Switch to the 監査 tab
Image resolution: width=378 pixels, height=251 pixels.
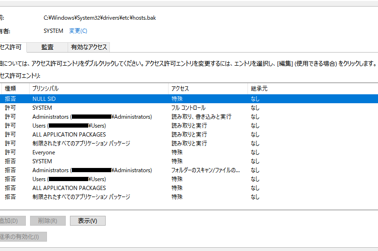(47, 47)
